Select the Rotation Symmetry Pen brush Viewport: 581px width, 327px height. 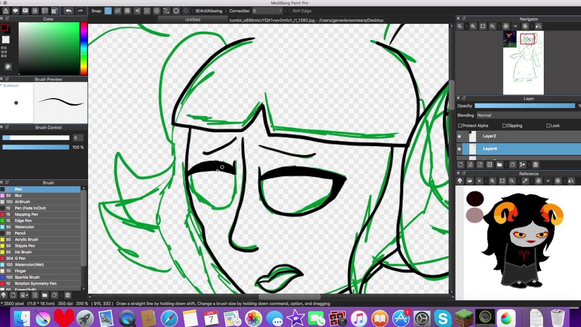point(40,283)
